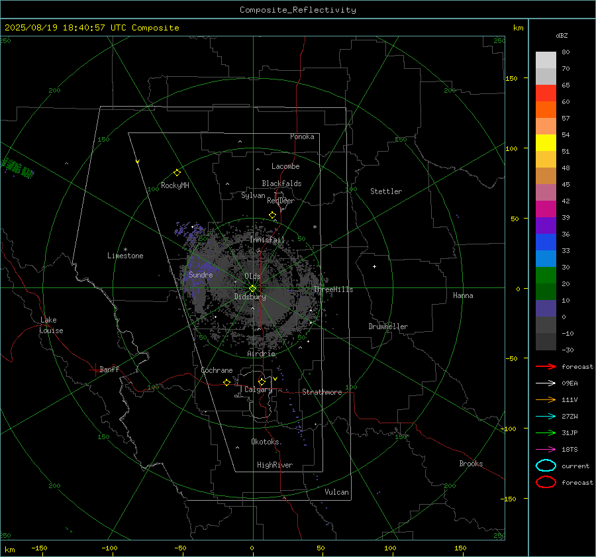Click the RedDeer city label
596x557 pixels.
(x=281, y=201)
